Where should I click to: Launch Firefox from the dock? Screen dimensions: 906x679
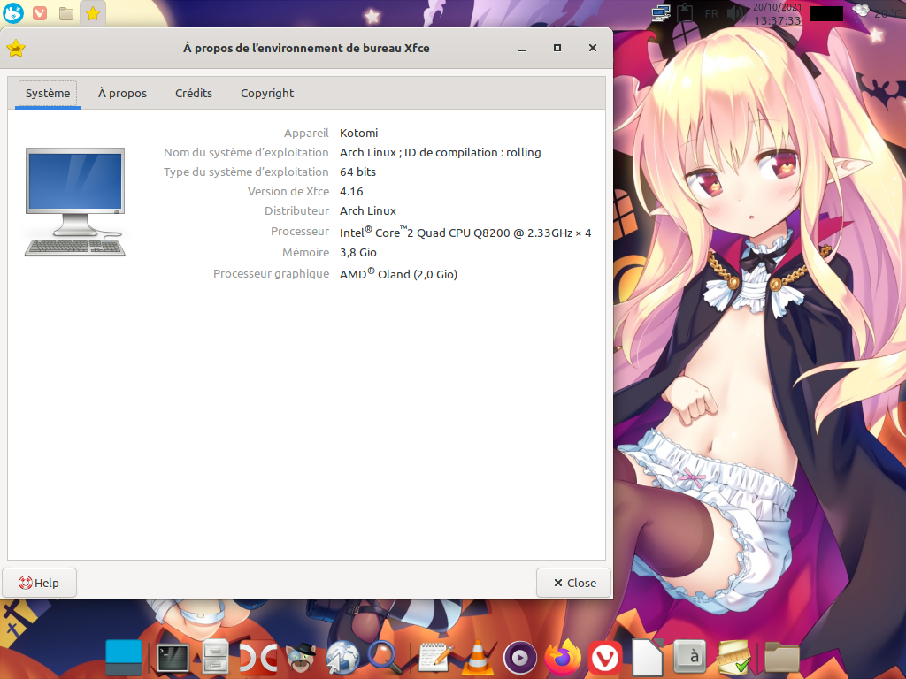coord(563,657)
